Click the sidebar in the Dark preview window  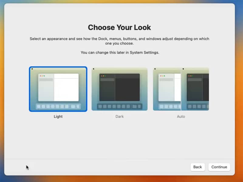[107, 89]
